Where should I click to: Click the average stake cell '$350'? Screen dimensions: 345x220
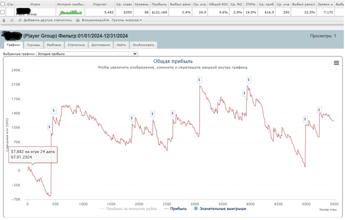click(x=124, y=12)
